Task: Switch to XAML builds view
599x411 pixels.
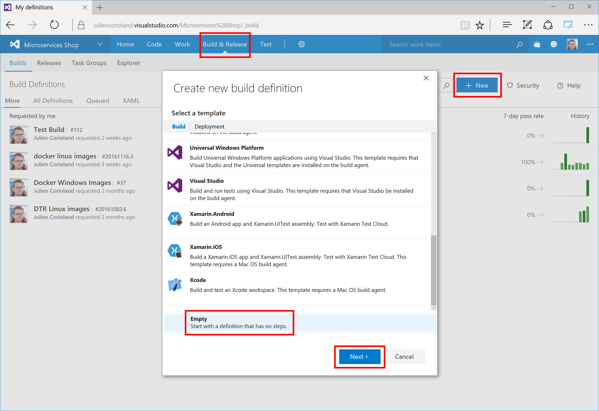Action: 131,100
